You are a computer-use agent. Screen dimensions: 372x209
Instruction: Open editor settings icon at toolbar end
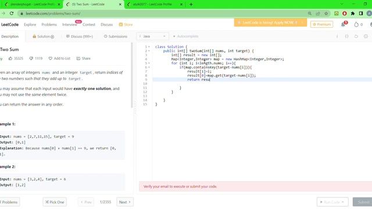[366, 36]
